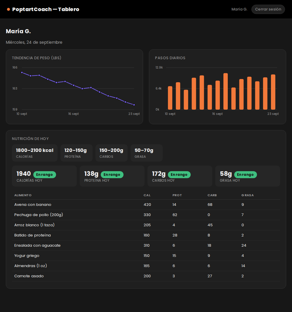Image resolution: width=292 pixels, height=312 pixels.
Task: Click the En rango badge next to 58g
Action: coord(245,174)
